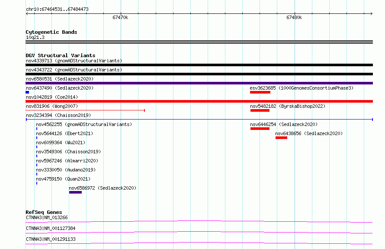Click the blue tick under nsv4759150
The image size is (385, 249).
point(37,183)
